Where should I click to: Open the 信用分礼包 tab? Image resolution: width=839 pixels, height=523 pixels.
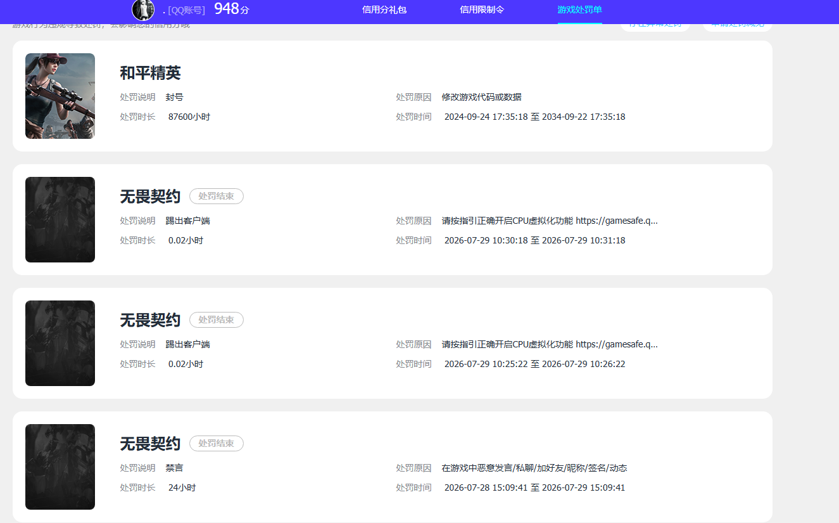click(384, 10)
